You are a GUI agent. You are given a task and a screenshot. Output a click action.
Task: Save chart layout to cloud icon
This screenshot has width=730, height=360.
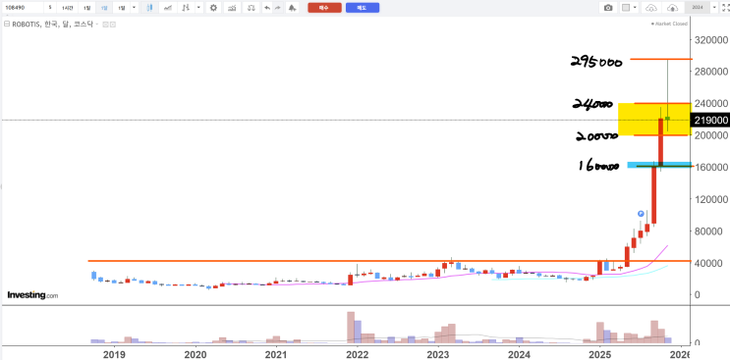[x=673, y=8]
